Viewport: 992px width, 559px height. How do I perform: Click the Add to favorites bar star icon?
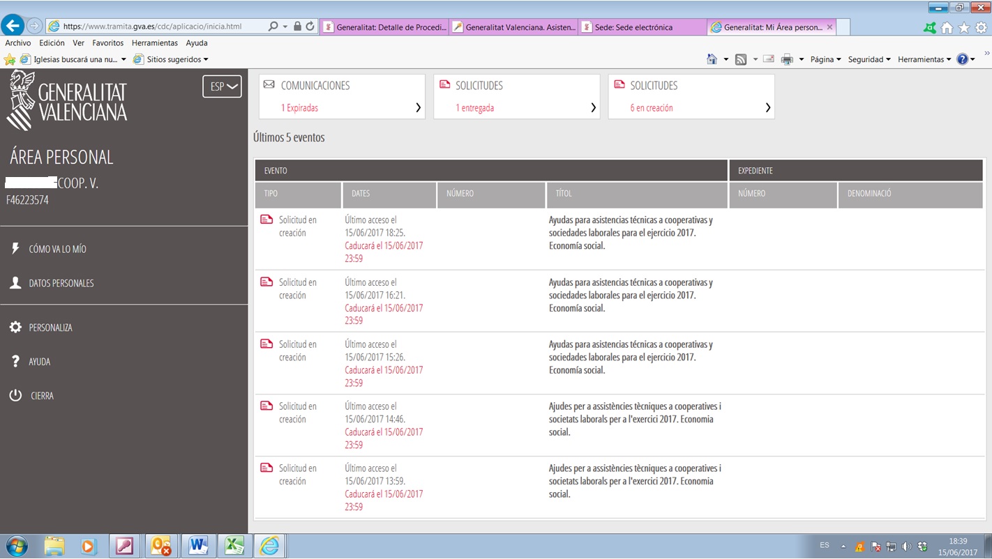click(9, 59)
